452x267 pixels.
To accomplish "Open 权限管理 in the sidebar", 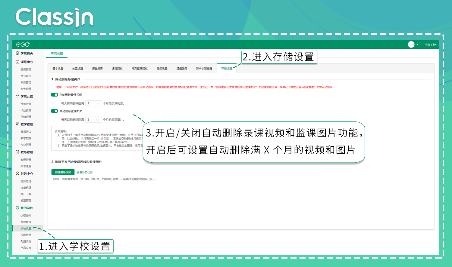I will [26, 235].
